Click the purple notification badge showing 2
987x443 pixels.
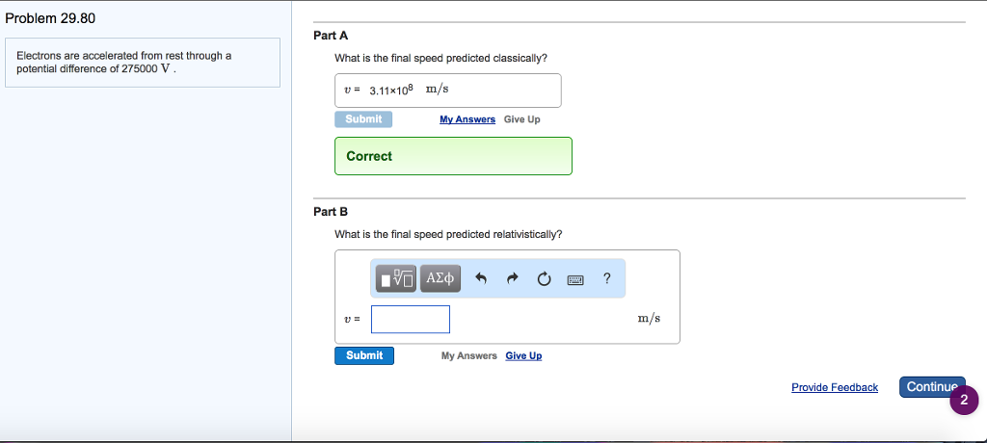point(964,399)
